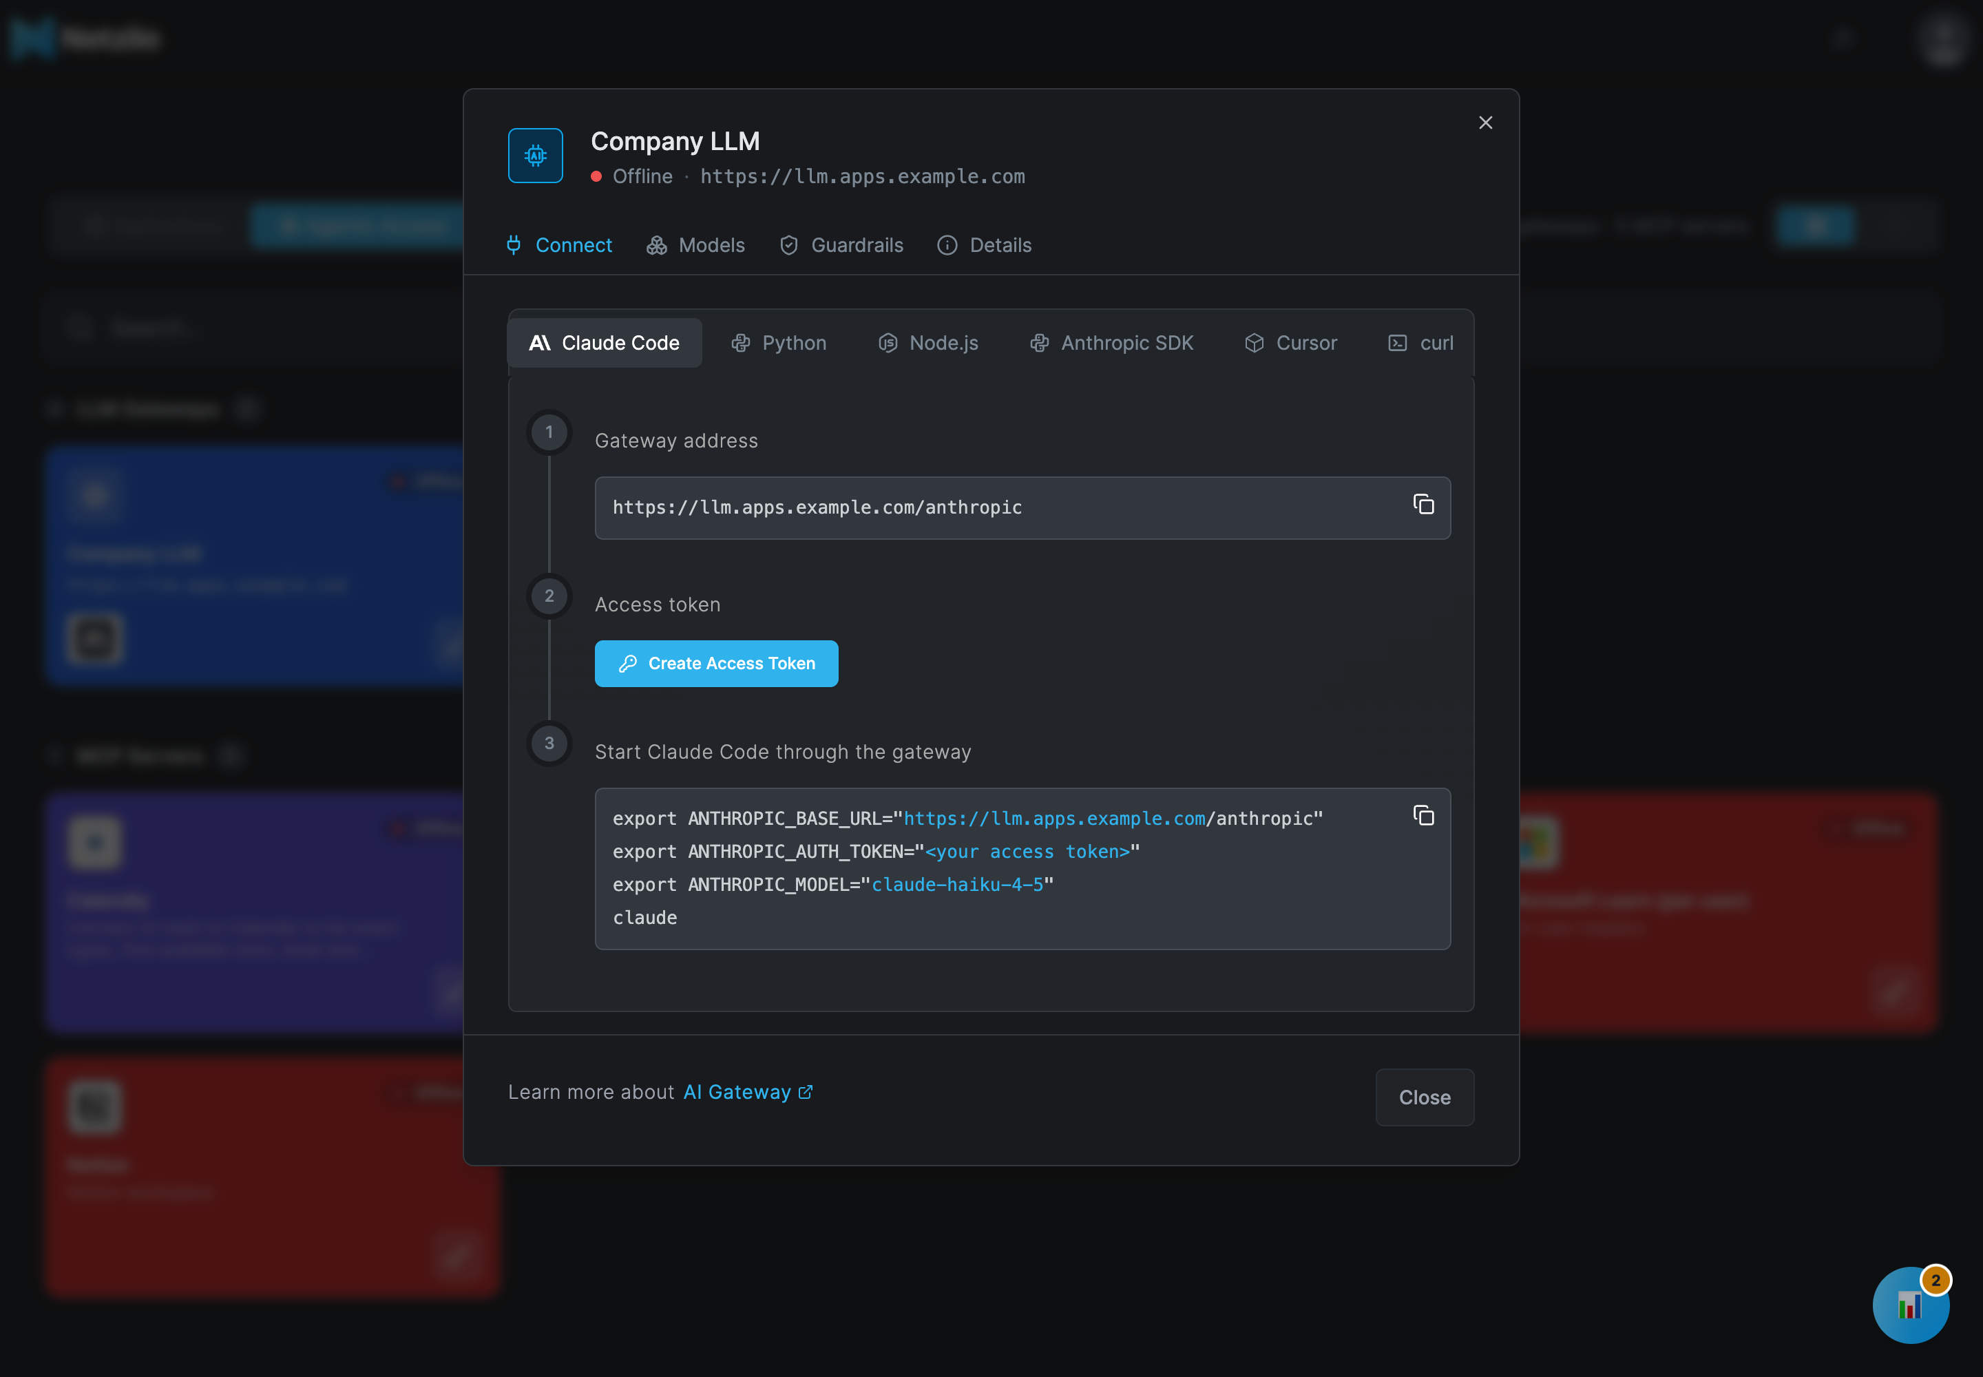Click Create Access Token
The image size is (1983, 1377).
[x=715, y=664]
